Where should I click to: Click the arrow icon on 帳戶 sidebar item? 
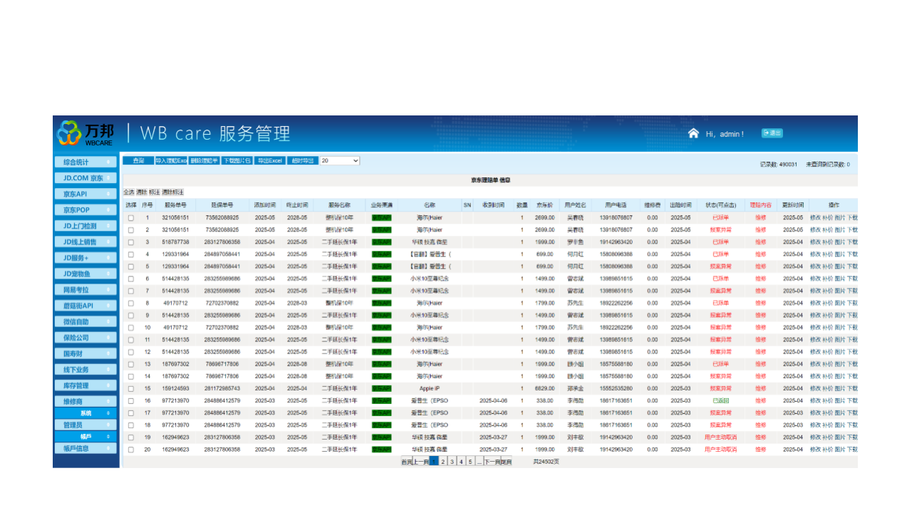tap(108, 437)
